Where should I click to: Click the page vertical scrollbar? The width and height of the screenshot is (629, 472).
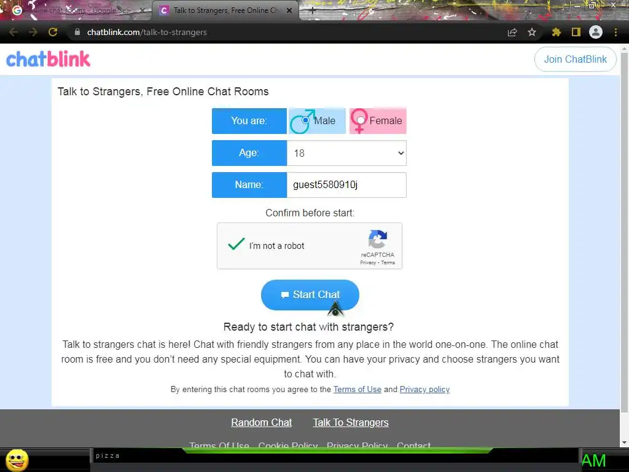624,231
